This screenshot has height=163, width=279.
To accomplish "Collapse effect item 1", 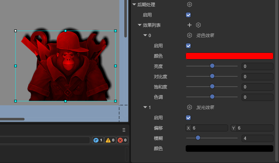I will [145, 108].
